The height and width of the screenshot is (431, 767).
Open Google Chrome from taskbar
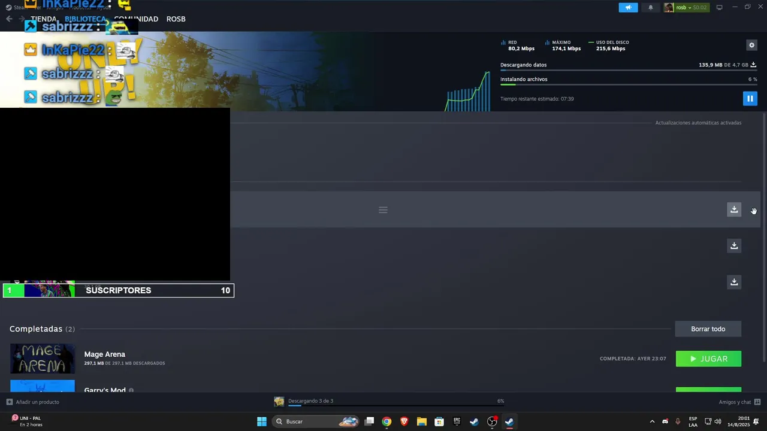[x=386, y=421]
